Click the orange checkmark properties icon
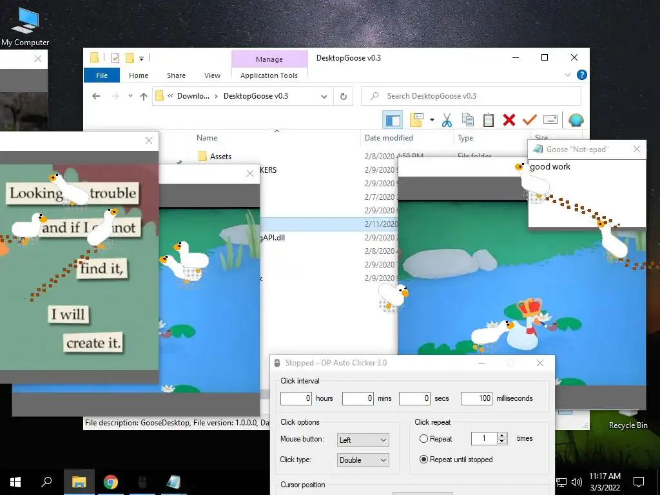The image size is (660, 495). [x=530, y=120]
